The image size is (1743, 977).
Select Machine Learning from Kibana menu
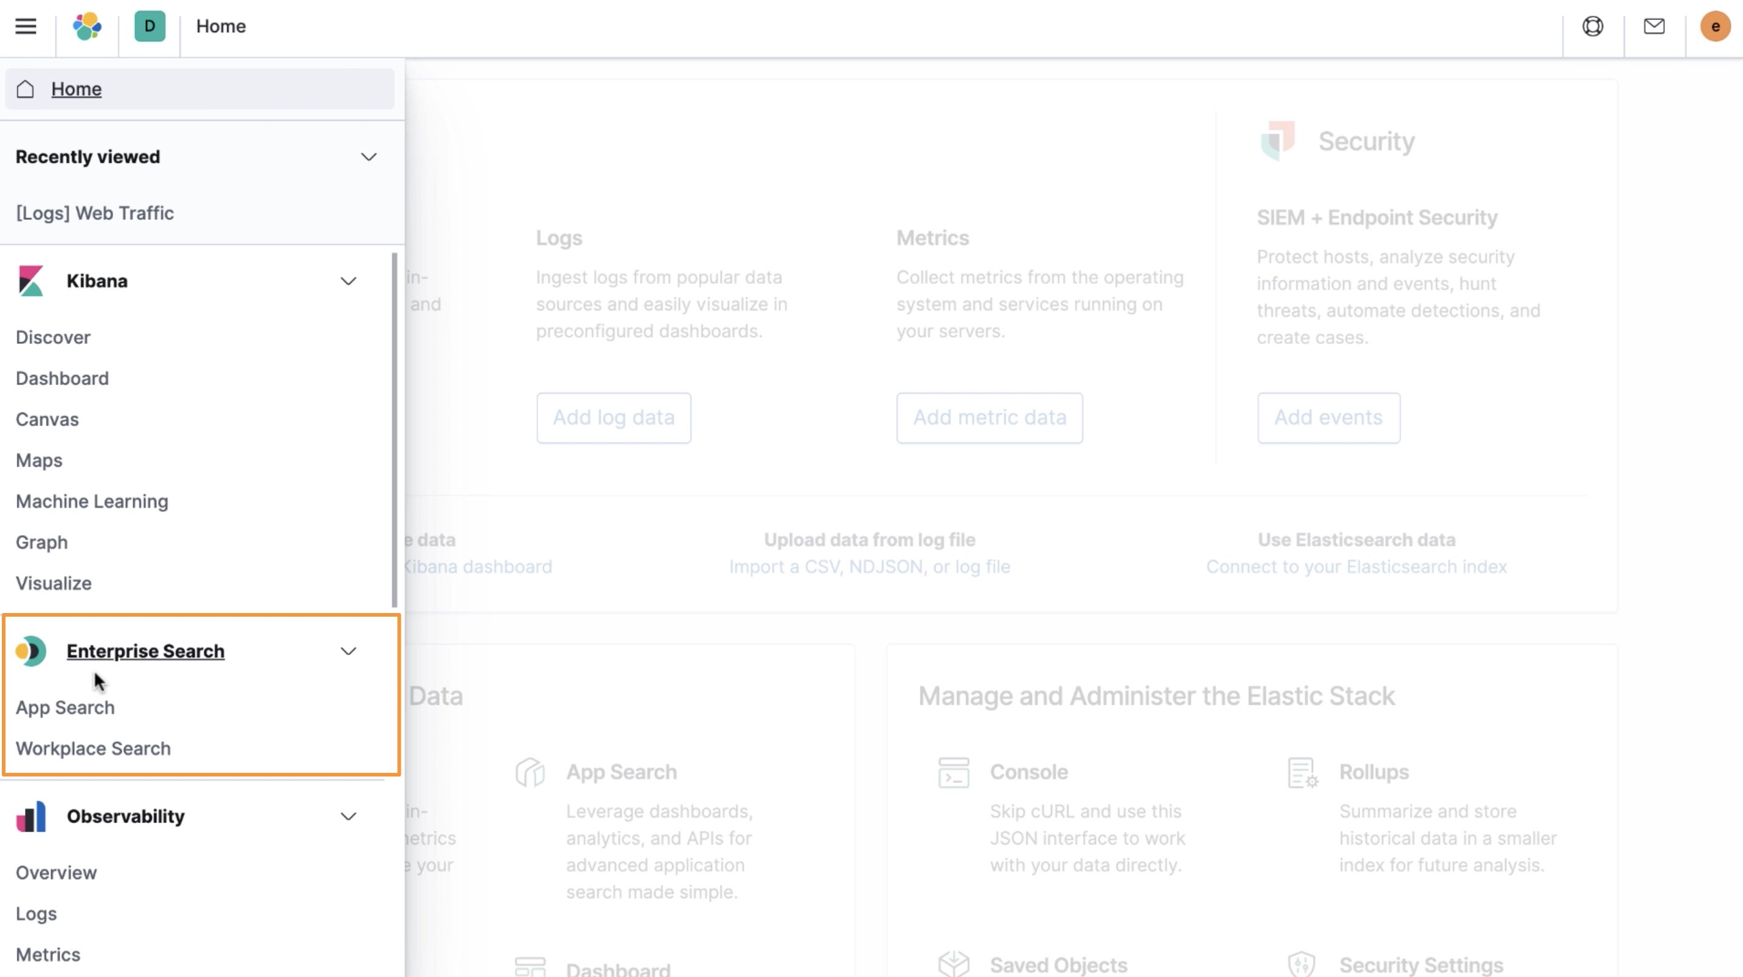91,501
